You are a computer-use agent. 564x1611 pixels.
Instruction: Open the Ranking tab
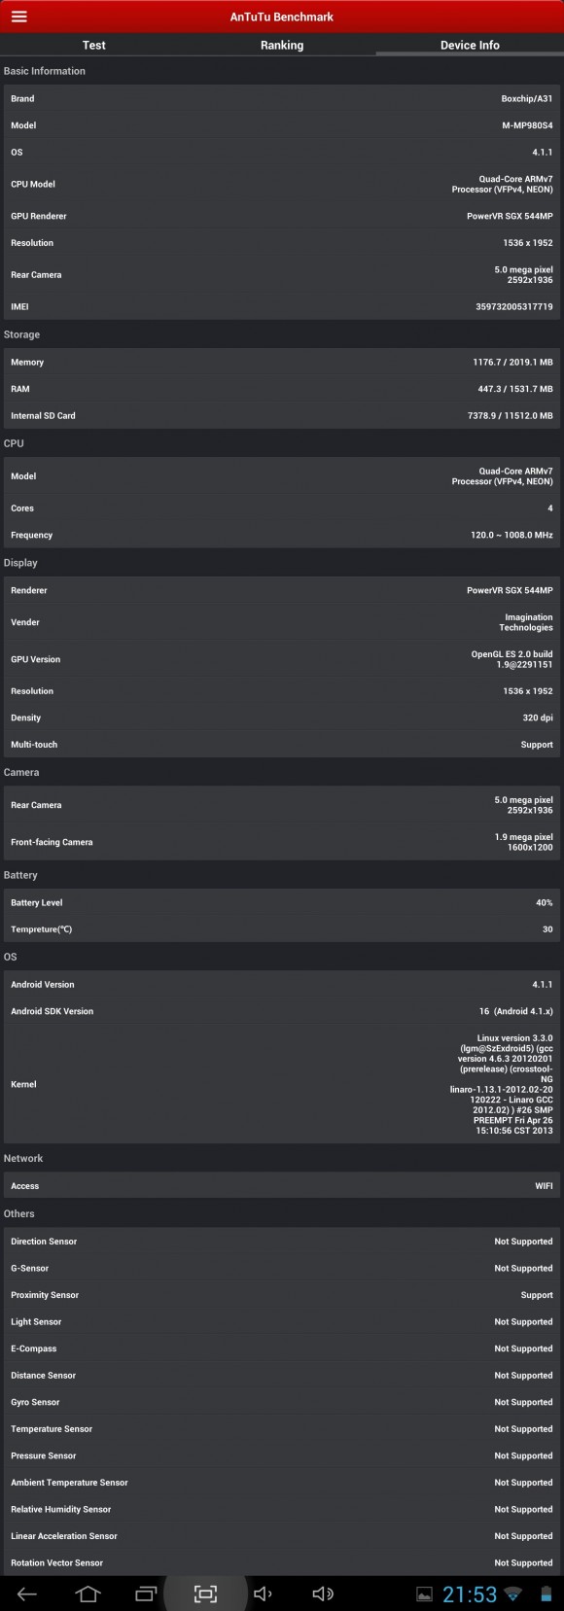[x=281, y=45]
